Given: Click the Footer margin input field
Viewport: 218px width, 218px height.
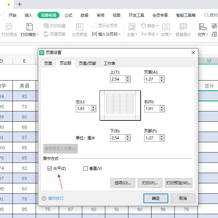Looking at the screenshot, I should pyautogui.click(x=152, y=138).
